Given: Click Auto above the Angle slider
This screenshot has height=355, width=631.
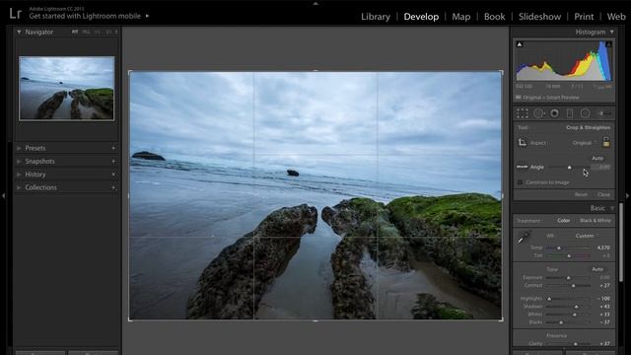Looking at the screenshot, I should 597,158.
